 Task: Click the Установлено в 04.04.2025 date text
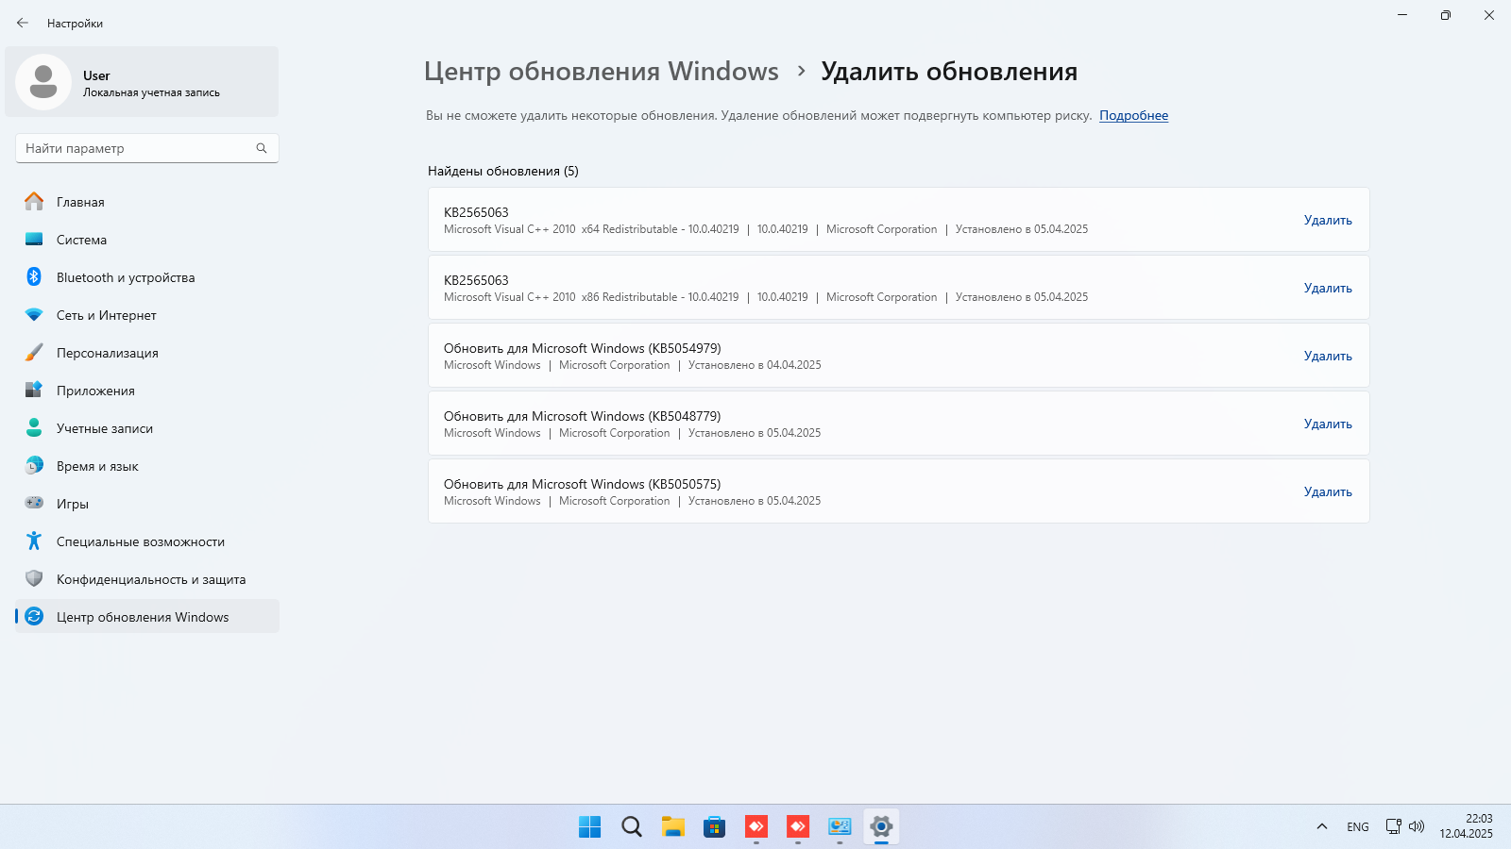[755, 365]
